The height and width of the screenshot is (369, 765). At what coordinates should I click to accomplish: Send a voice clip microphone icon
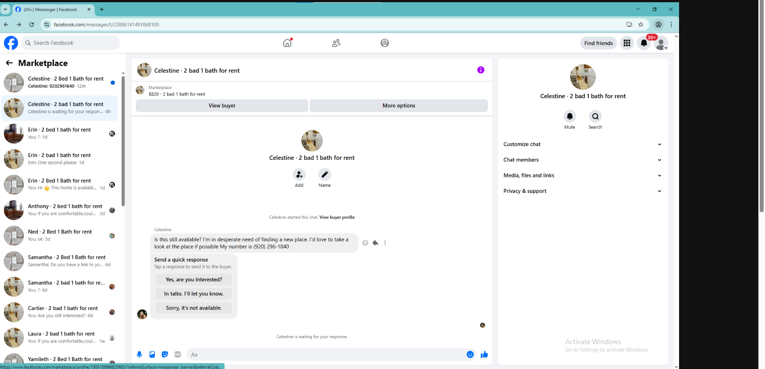(x=139, y=354)
